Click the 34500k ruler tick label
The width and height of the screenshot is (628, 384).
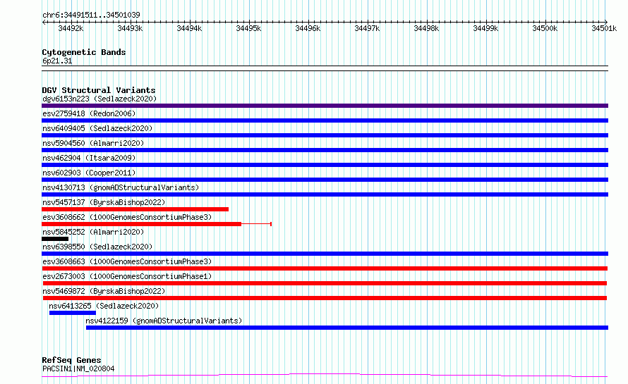pos(545,28)
